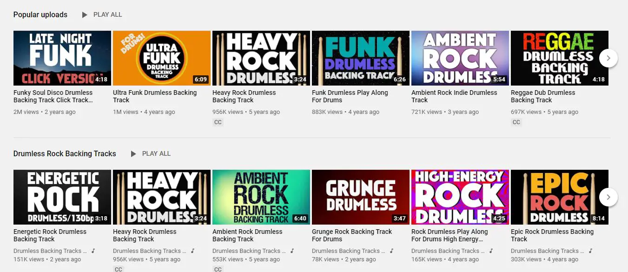The image size is (628, 272).
Task: Click channel name under Energetic Rock video
Action: (50, 251)
